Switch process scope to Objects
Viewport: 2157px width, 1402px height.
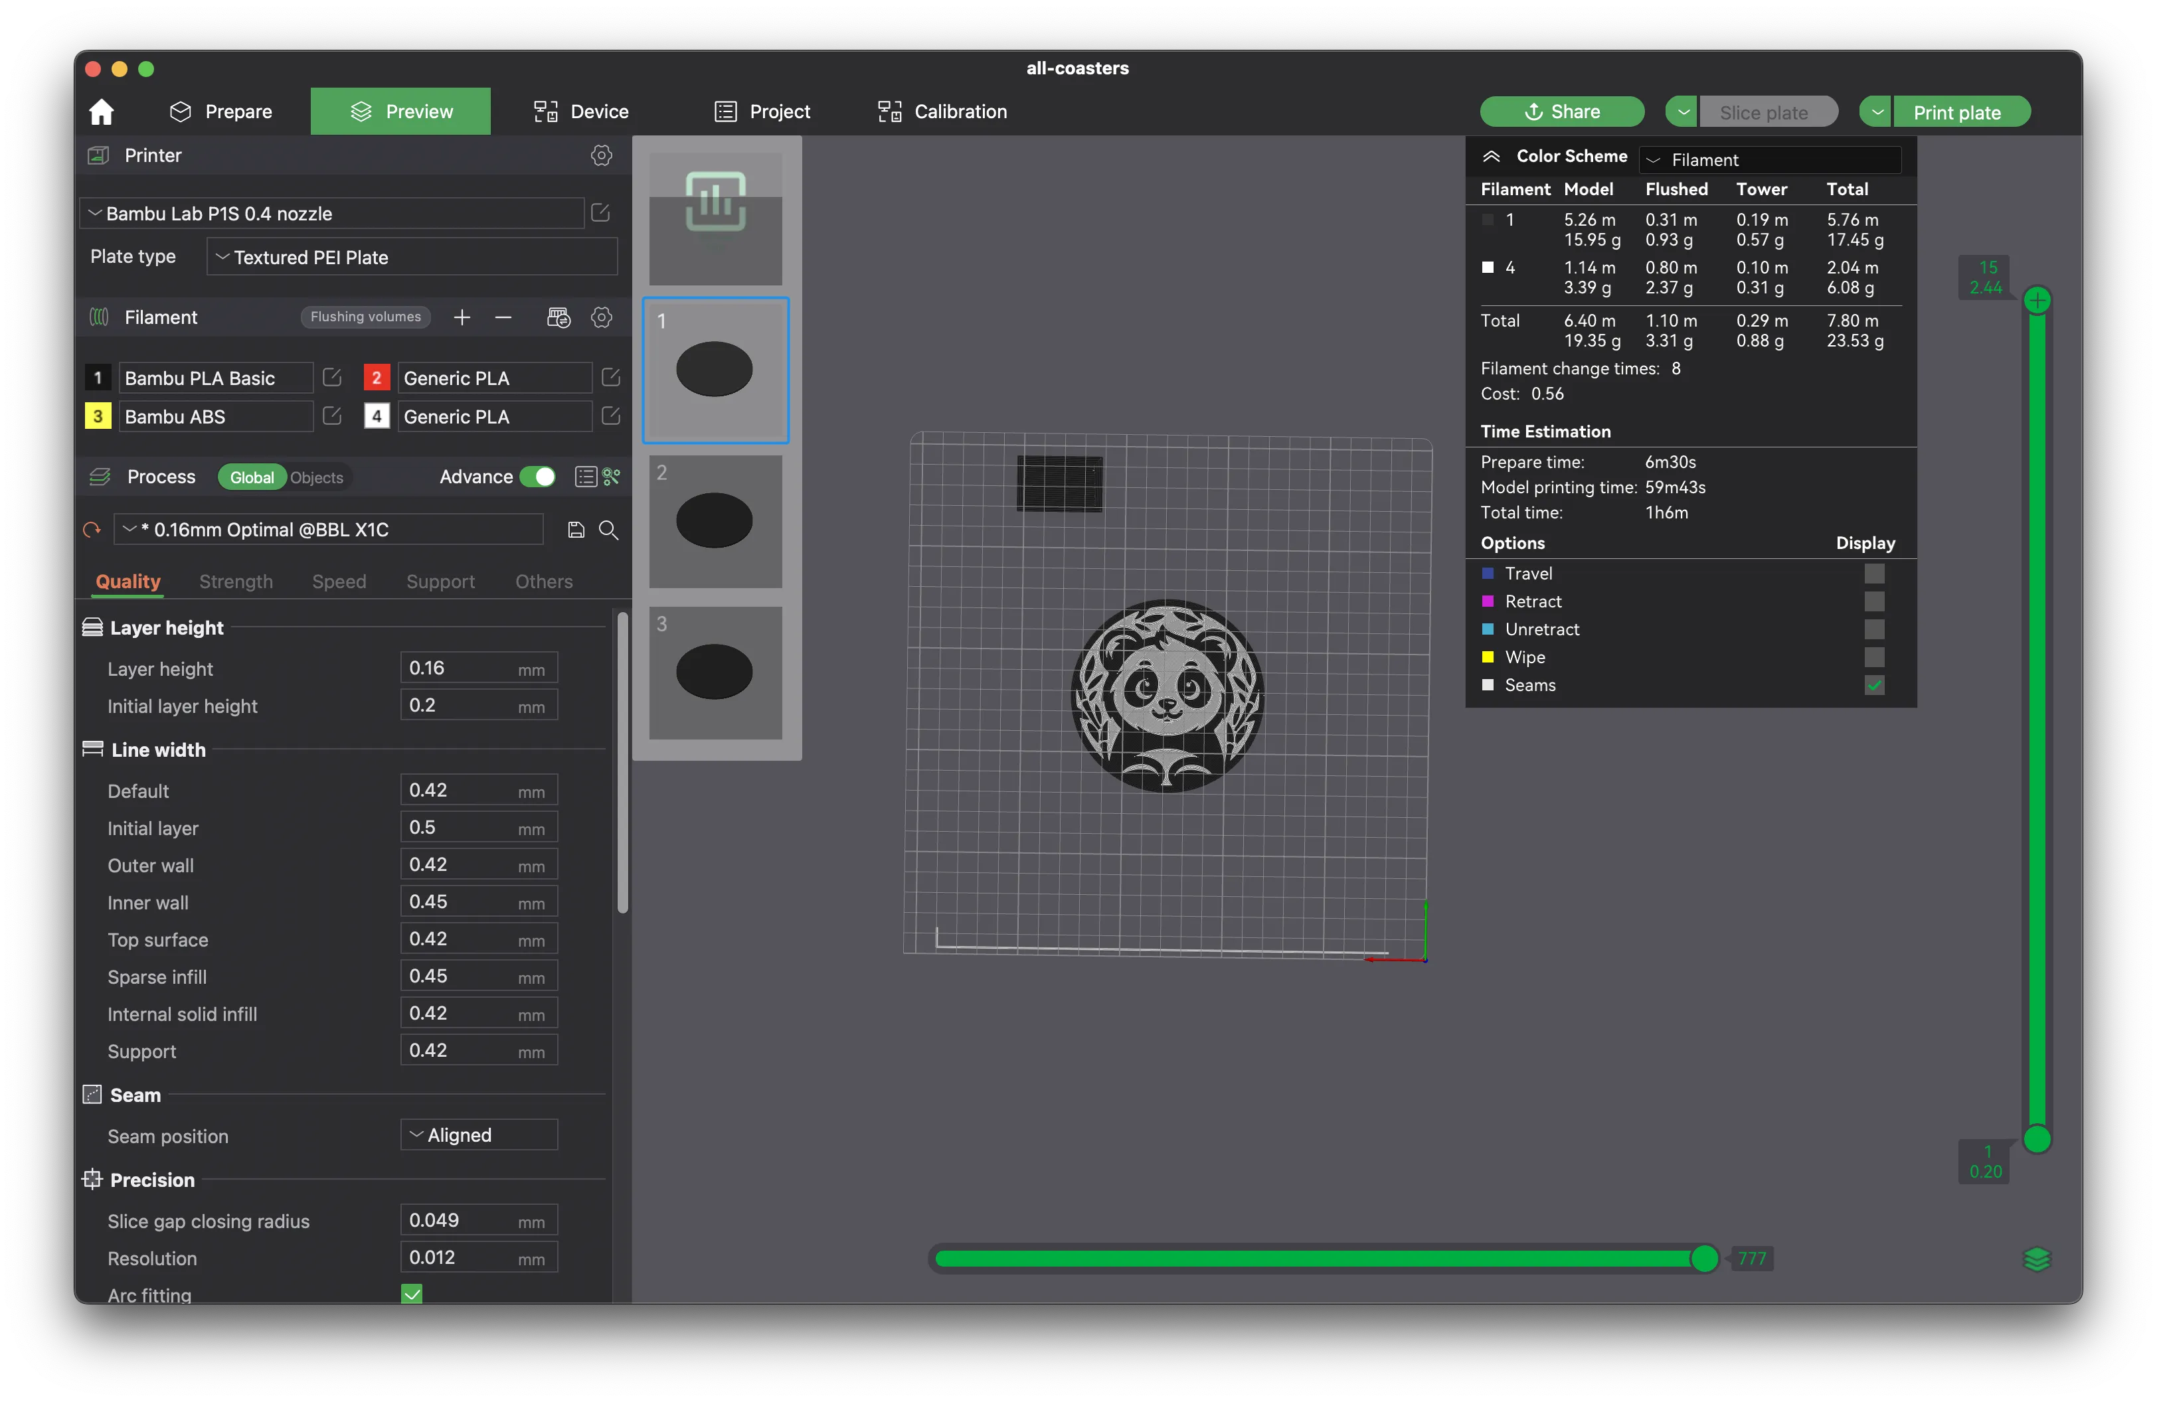click(x=316, y=477)
